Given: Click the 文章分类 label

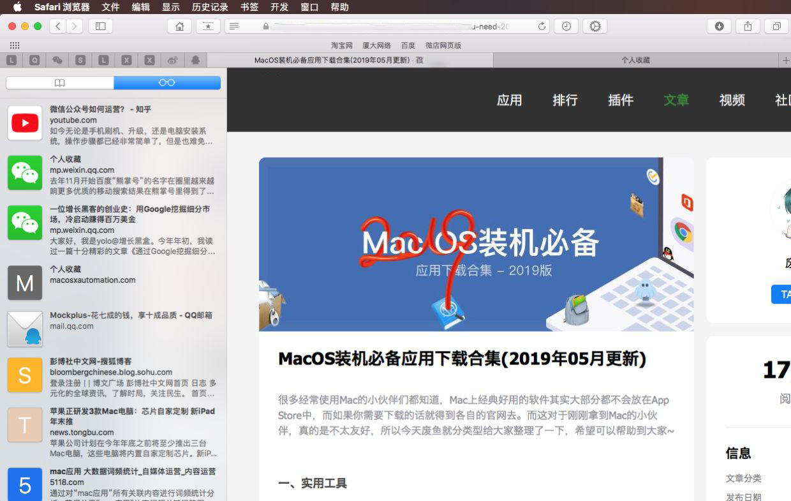Looking at the screenshot, I should (x=743, y=478).
